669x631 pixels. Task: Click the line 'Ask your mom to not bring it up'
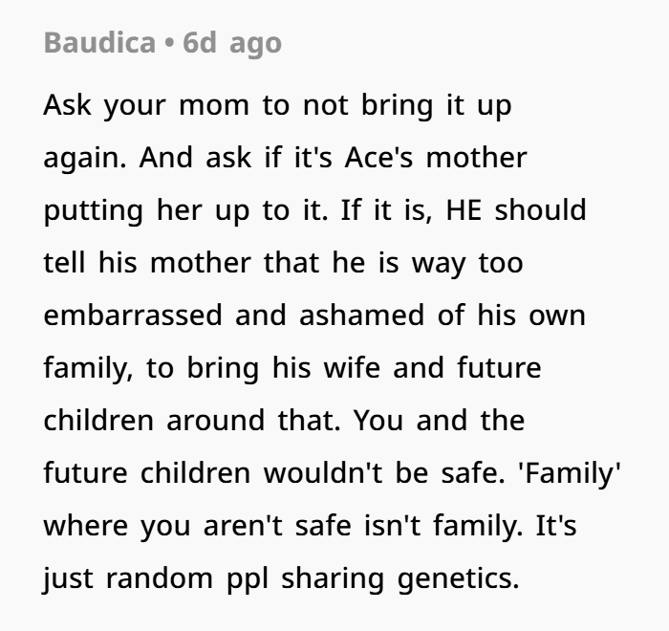tap(277, 105)
